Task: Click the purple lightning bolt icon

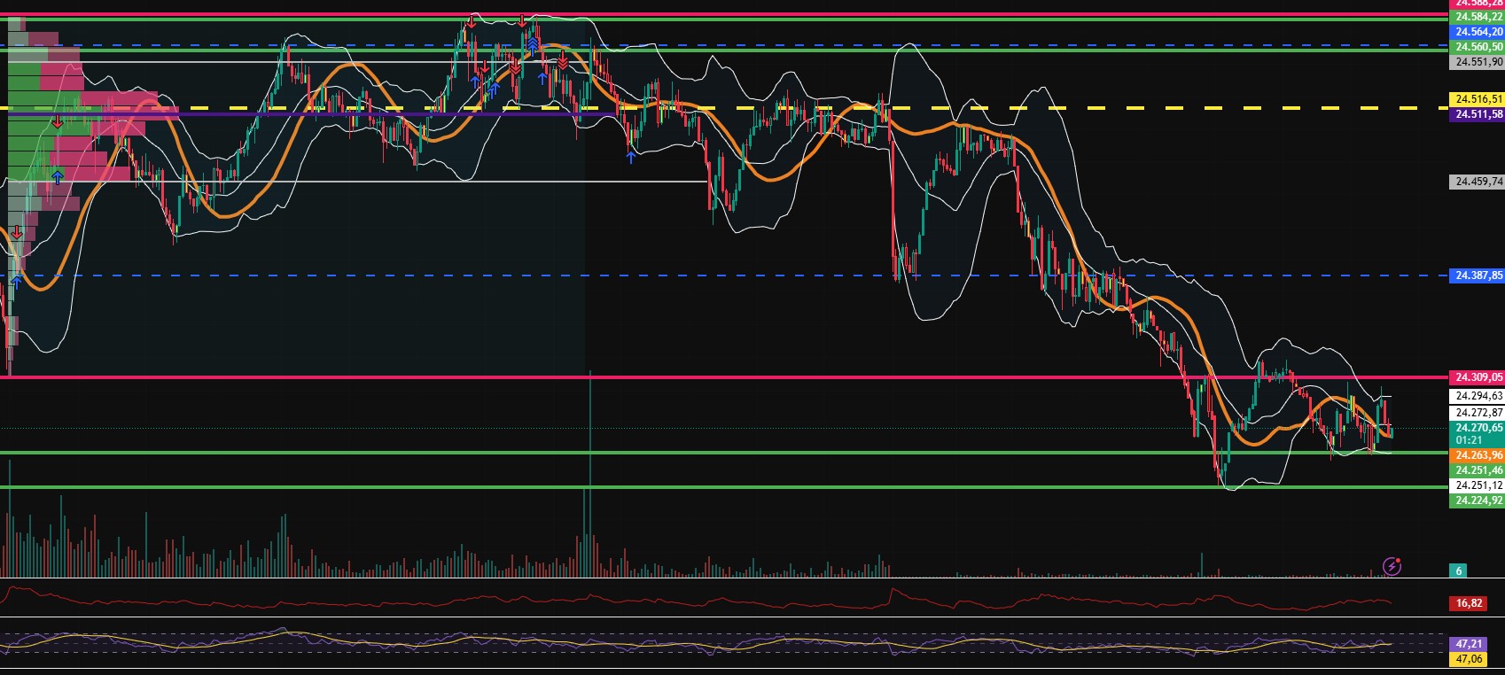Action: click(x=1392, y=566)
